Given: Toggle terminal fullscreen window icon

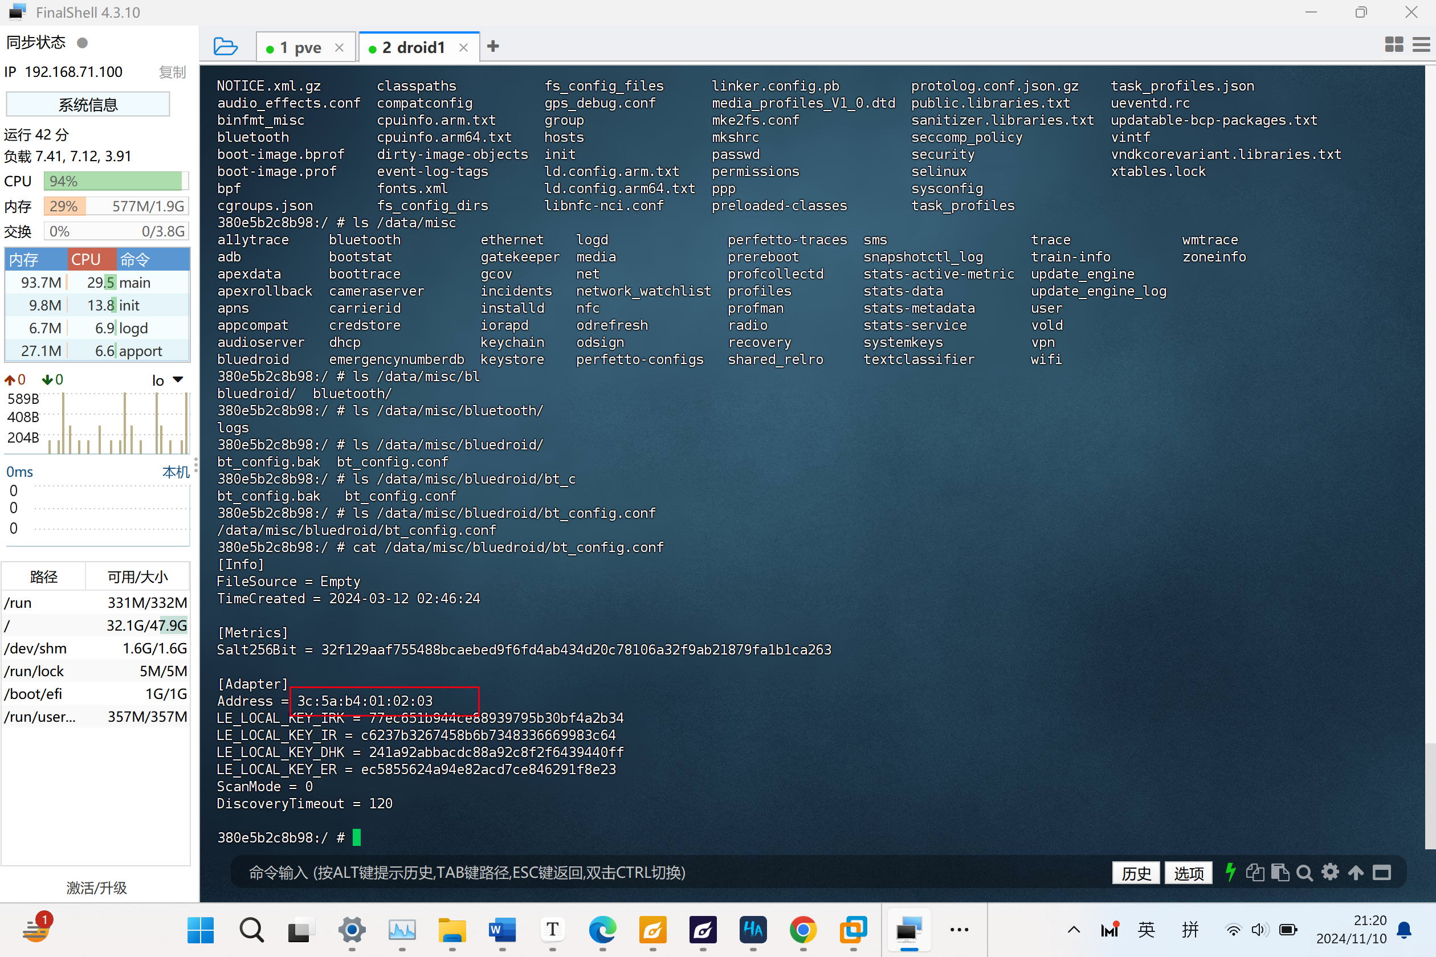Looking at the screenshot, I should pyautogui.click(x=1382, y=873).
